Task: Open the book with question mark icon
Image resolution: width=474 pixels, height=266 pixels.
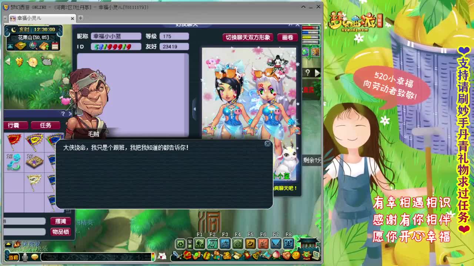Action: (44, 46)
